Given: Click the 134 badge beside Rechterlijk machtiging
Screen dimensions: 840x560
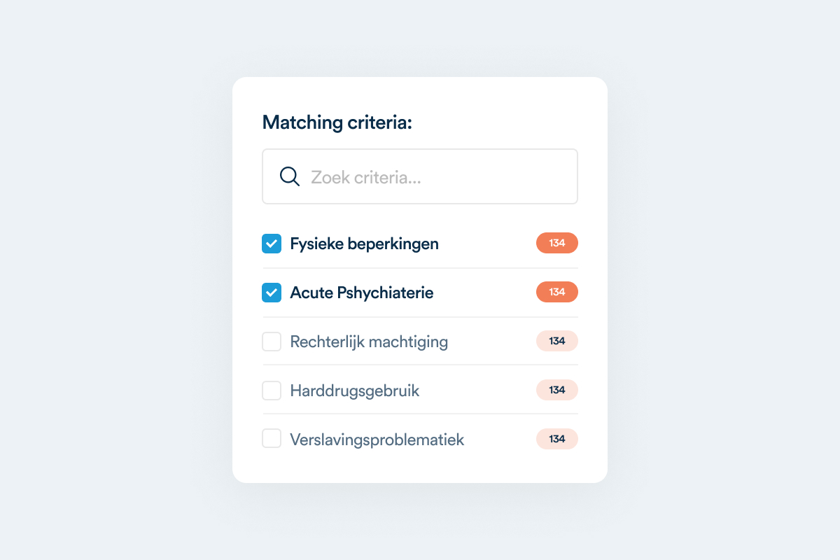Looking at the screenshot, I should click(556, 341).
